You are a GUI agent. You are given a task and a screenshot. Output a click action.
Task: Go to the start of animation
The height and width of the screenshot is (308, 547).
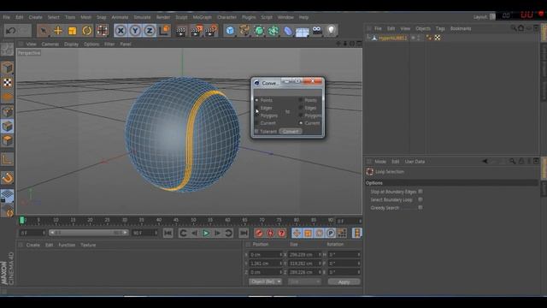(168, 233)
